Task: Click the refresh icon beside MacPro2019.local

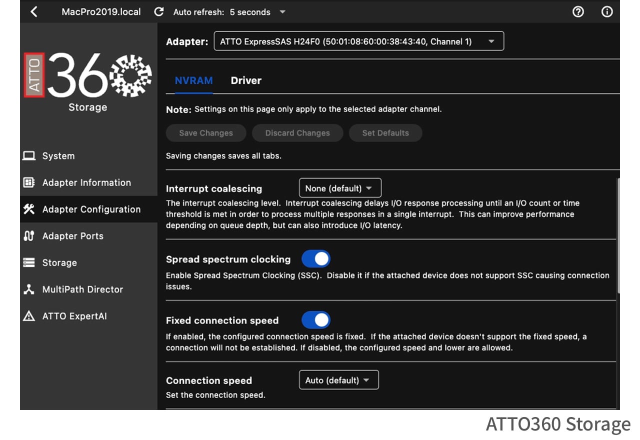Action: click(159, 11)
